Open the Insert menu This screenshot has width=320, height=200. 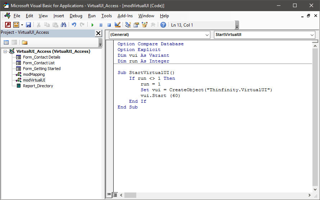point(59,16)
